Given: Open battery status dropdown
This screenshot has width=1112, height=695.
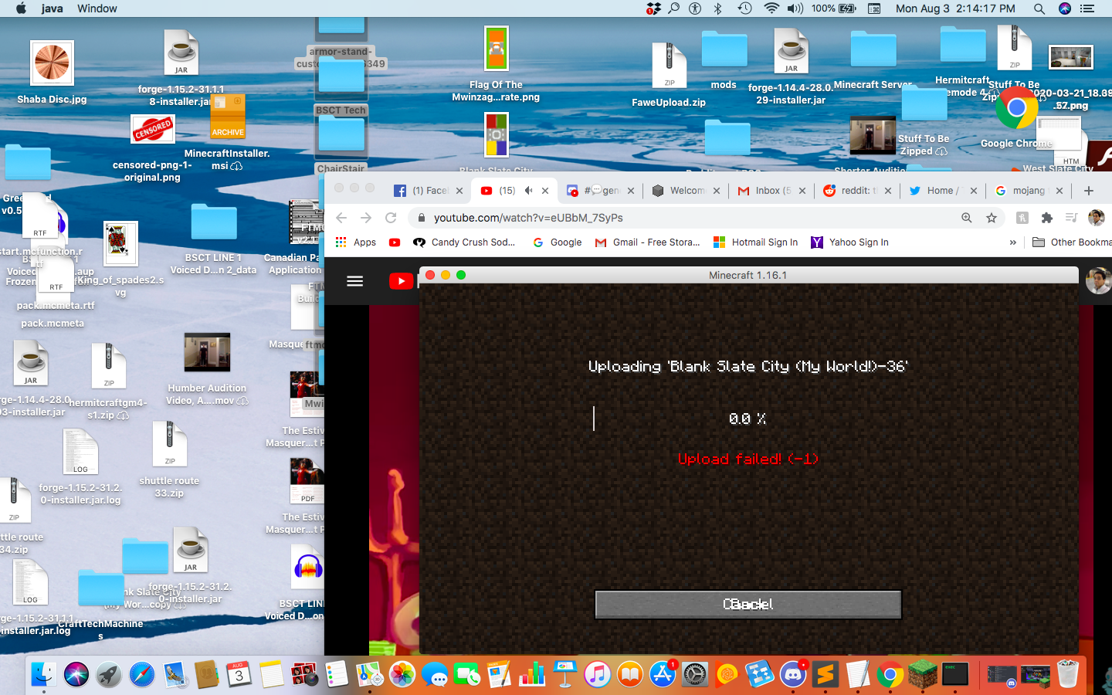Looking at the screenshot, I should click(834, 8).
